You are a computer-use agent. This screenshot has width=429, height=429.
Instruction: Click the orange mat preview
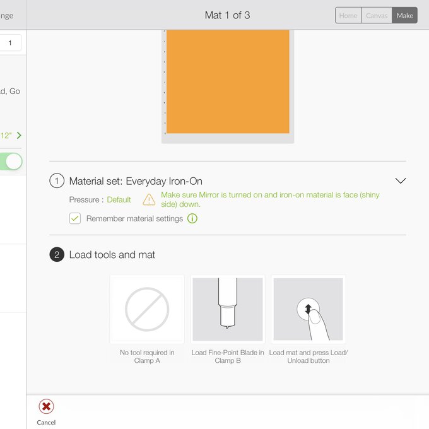click(228, 81)
